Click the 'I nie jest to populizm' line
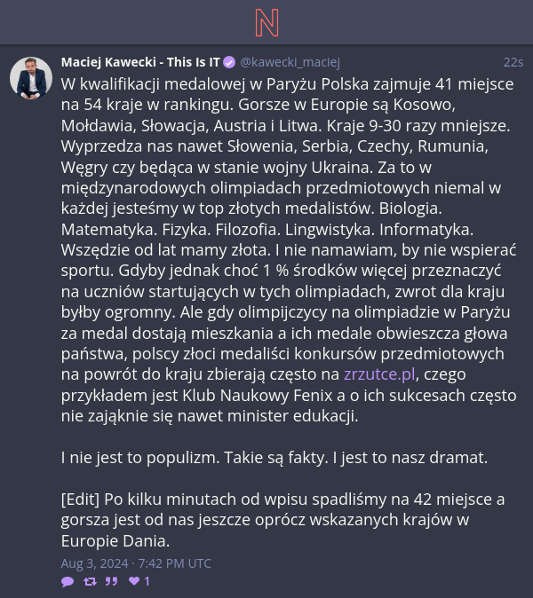Viewport: 533px width, 598px height. click(x=274, y=458)
